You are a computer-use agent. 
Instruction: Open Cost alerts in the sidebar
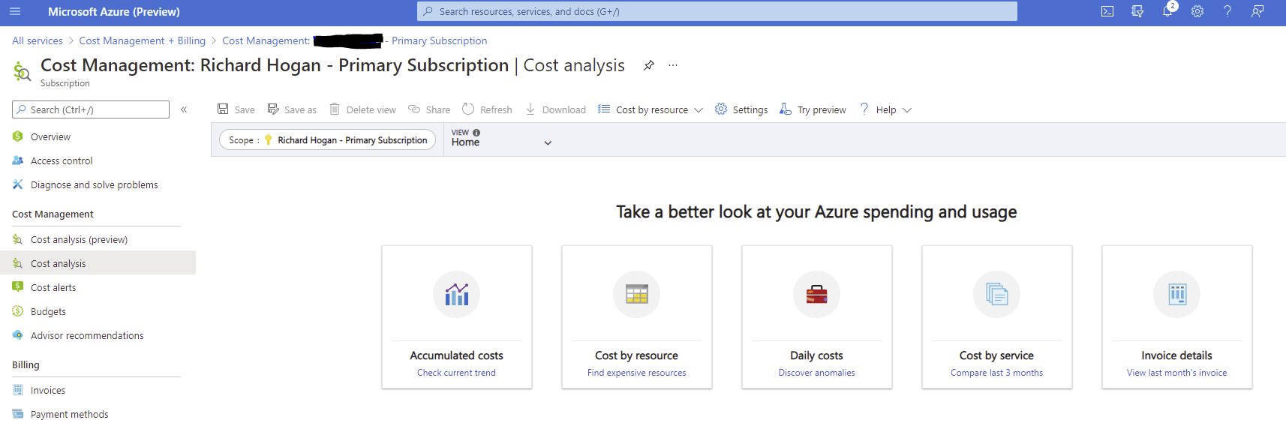coord(53,287)
